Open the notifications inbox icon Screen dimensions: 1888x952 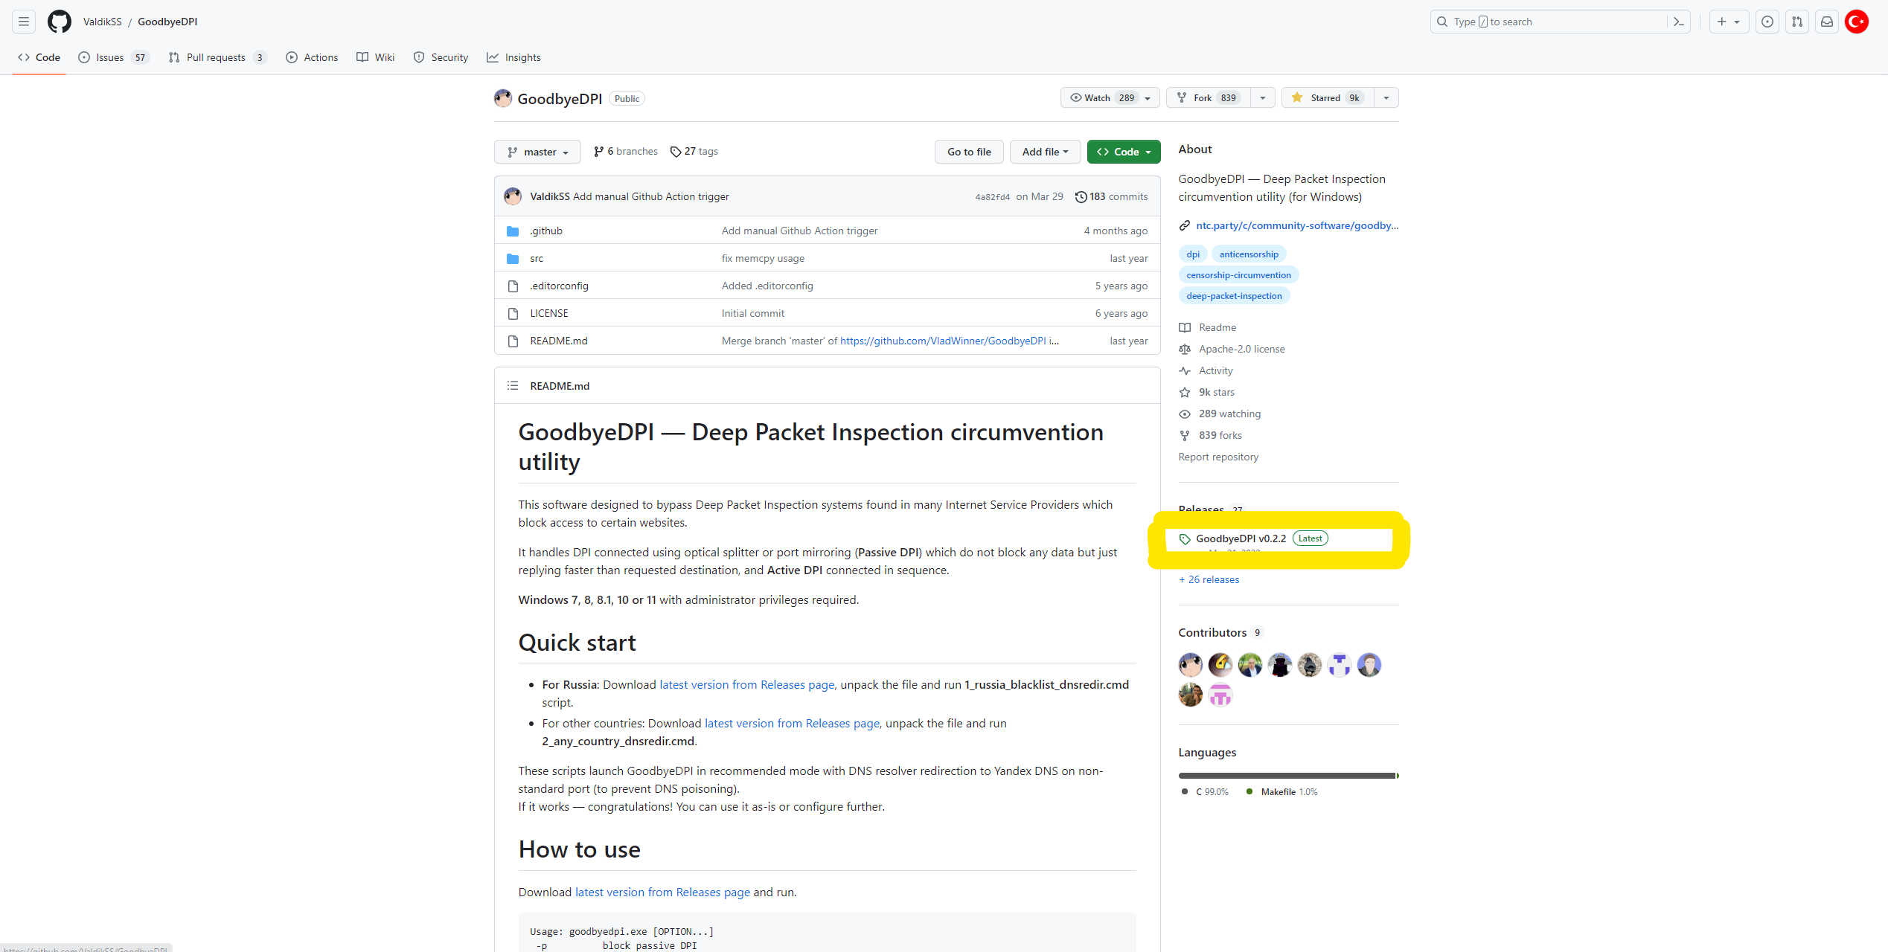click(x=1827, y=22)
